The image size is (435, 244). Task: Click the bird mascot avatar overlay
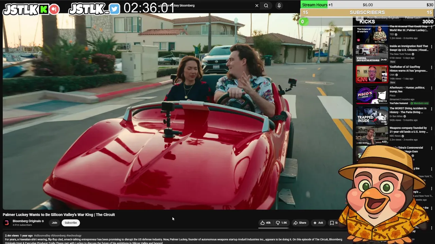coord(384,195)
